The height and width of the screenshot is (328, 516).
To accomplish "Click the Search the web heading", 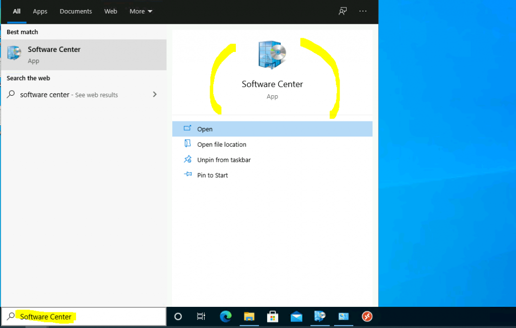I will coord(28,78).
